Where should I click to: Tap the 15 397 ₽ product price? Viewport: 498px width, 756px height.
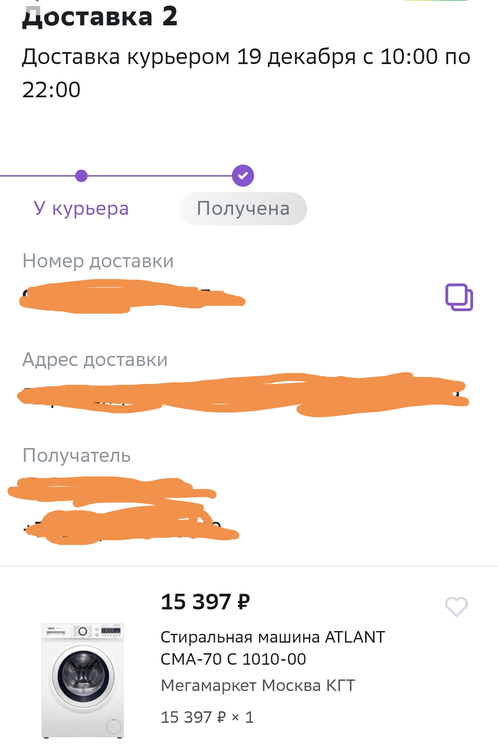(x=205, y=602)
